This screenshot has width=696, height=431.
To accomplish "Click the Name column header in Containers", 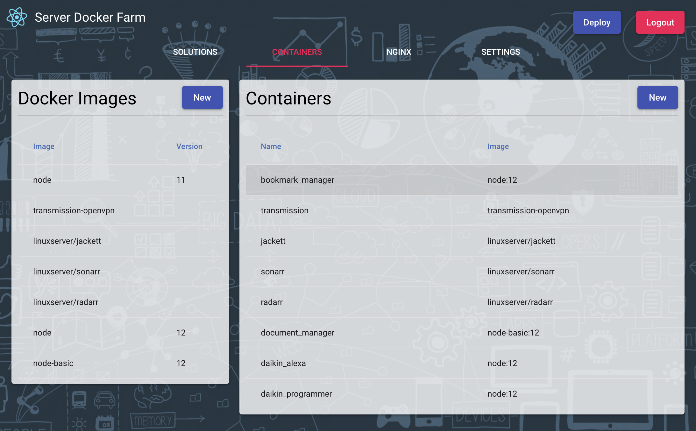I will (271, 146).
